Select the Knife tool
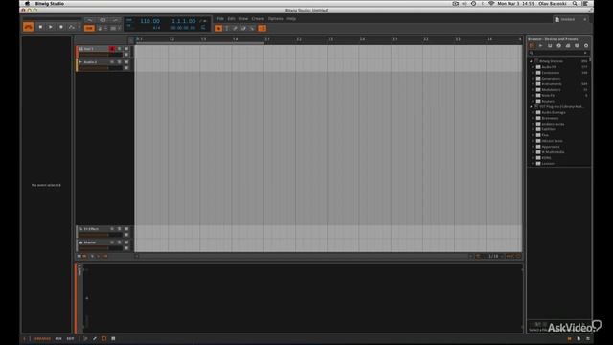613x345 pixels. [251, 28]
